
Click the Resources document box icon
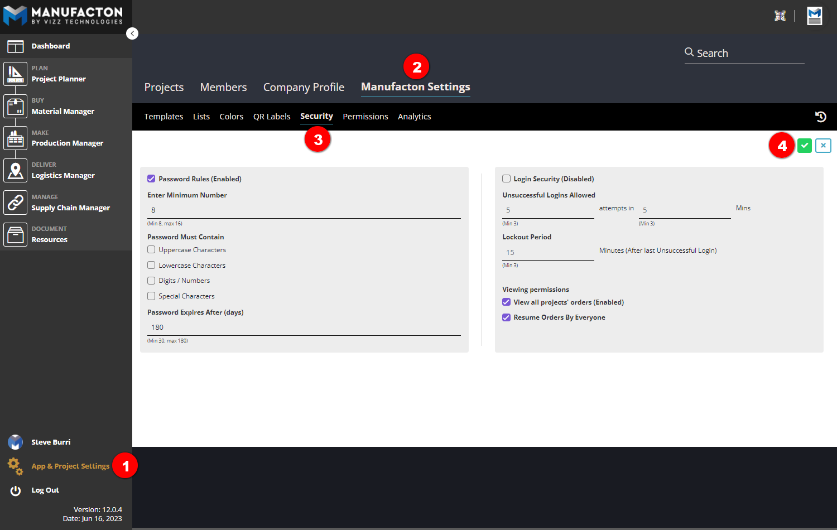pos(15,235)
